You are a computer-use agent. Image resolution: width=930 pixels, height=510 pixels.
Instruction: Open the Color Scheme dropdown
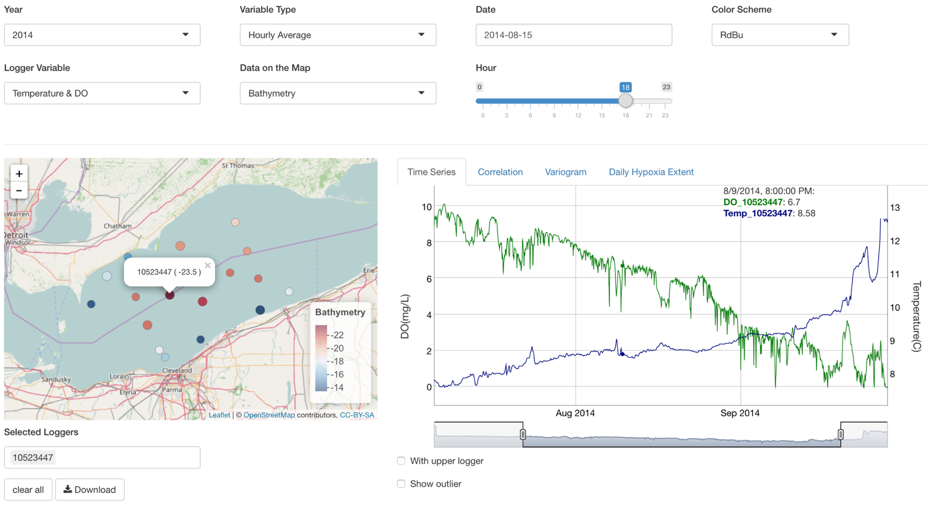tap(780, 35)
